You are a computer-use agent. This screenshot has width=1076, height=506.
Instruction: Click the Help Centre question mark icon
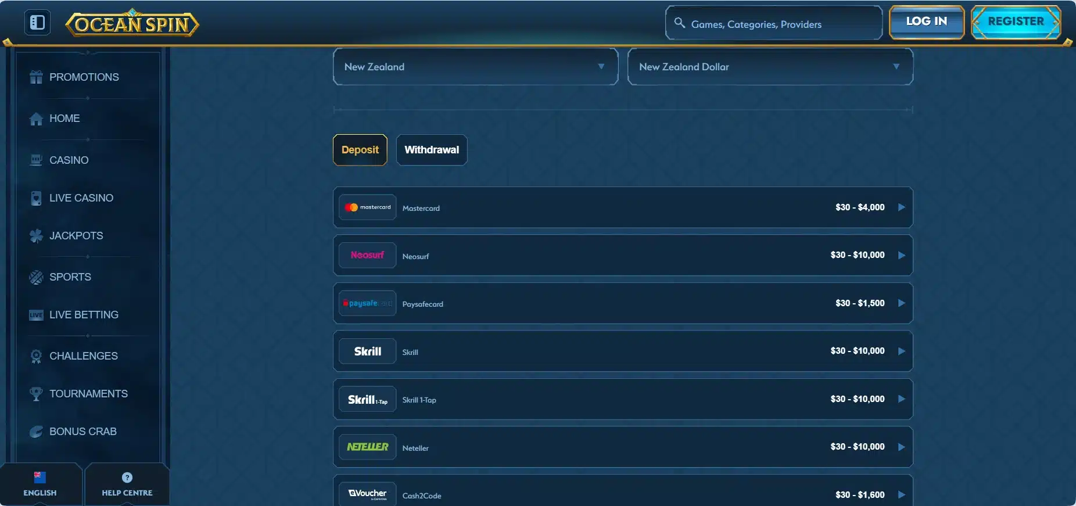(x=127, y=478)
